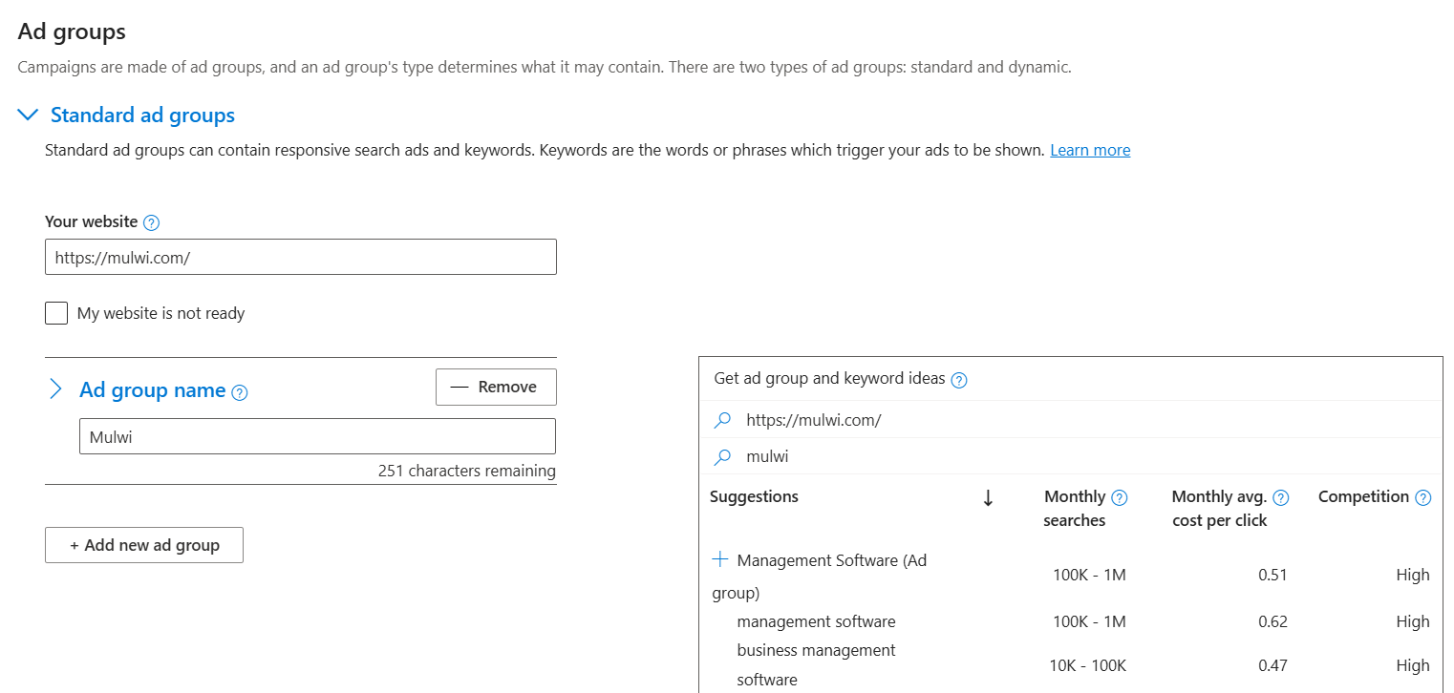Click the search icon beside mulwi keyword
The width and height of the screenshot is (1454, 693).
(723, 456)
